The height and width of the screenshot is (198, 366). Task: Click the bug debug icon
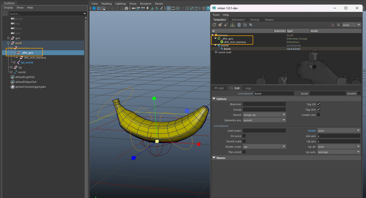pos(333,25)
